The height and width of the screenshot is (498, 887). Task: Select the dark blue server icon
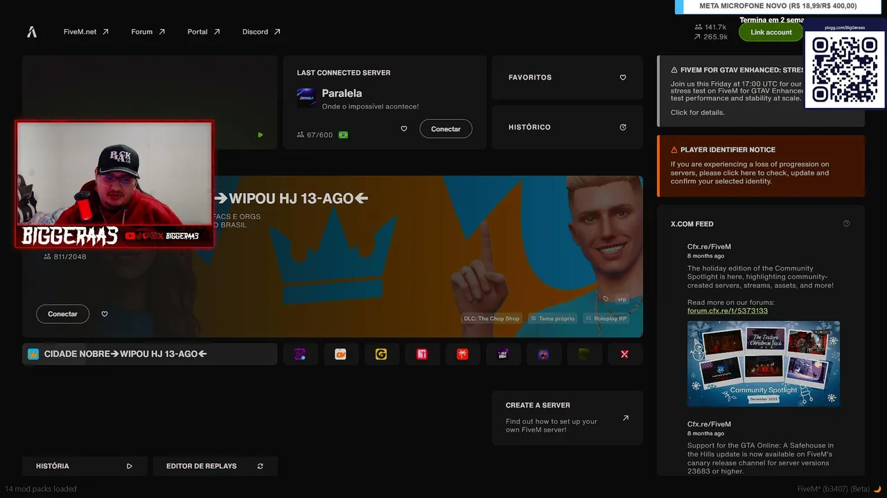pyautogui.click(x=543, y=354)
